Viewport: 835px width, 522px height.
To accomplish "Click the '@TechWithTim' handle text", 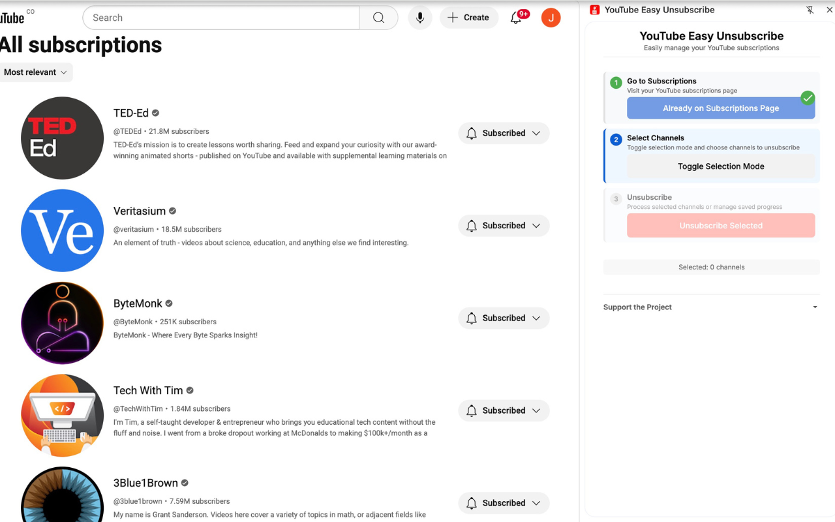I will point(139,408).
